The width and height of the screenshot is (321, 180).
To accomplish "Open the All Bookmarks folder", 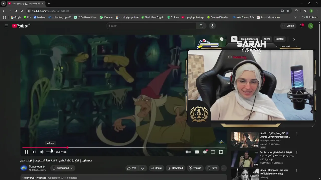I will tap(310, 17).
